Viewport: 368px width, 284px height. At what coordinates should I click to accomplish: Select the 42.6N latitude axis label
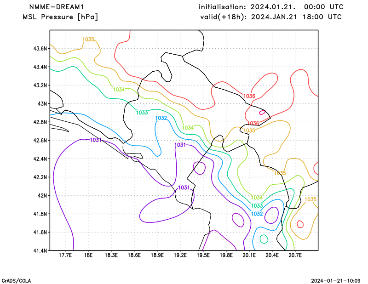tap(40, 140)
